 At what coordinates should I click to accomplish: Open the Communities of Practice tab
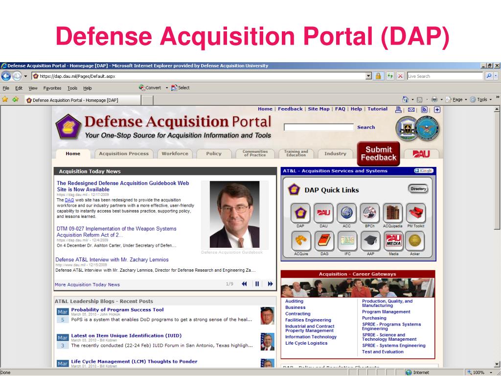pyautogui.click(x=255, y=154)
